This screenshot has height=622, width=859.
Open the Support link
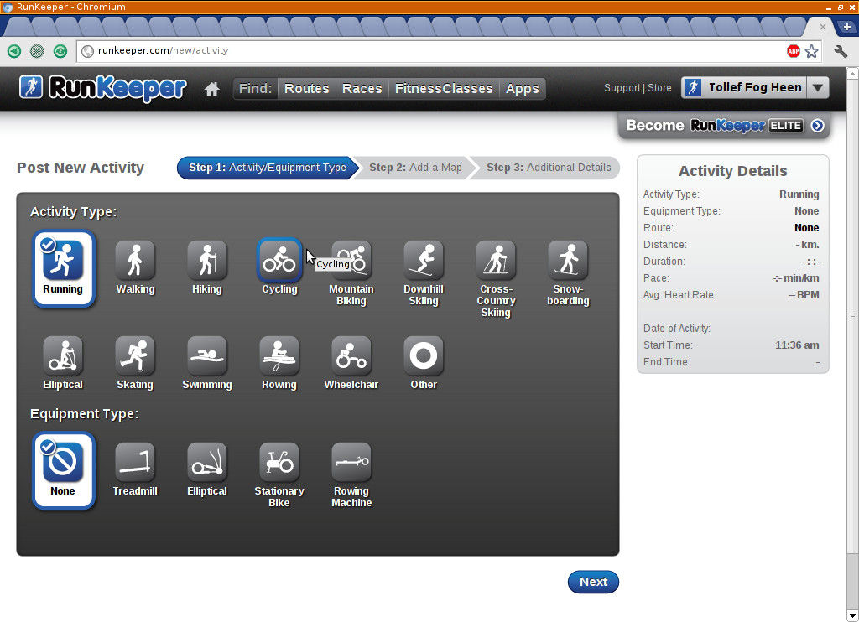point(622,88)
